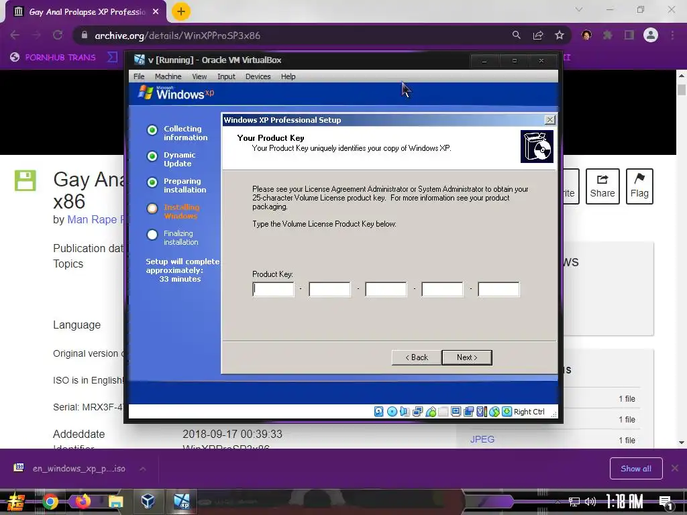
Task: Open File Explorer from the taskbar
Action: 116,502
